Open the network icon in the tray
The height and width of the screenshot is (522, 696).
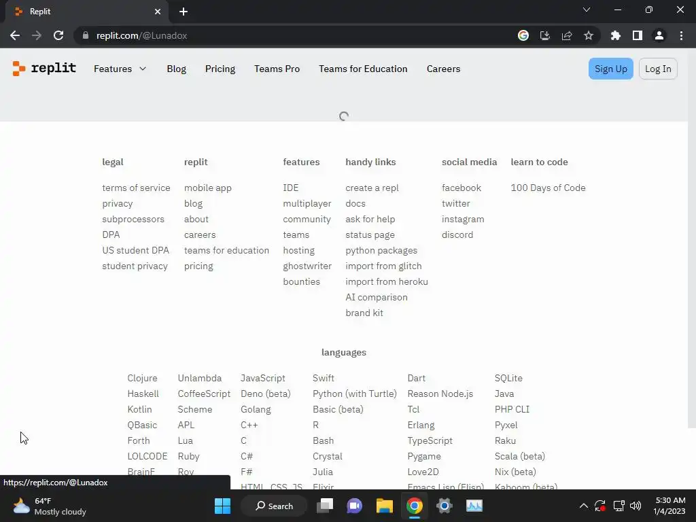point(619,506)
